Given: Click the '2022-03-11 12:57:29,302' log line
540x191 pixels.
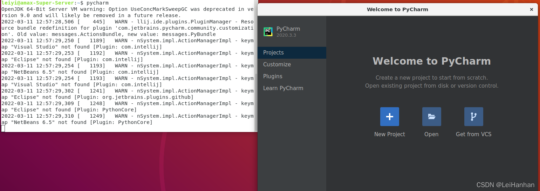Looking at the screenshot, I should (x=128, y=91).
